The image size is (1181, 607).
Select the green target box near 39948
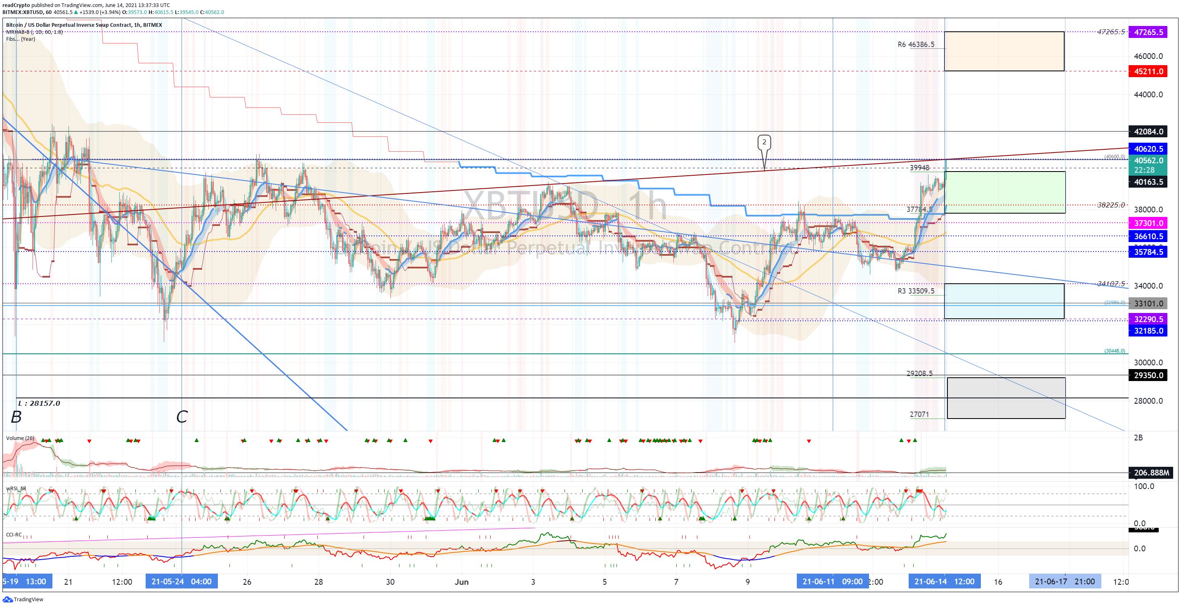tap(1005, 193)
